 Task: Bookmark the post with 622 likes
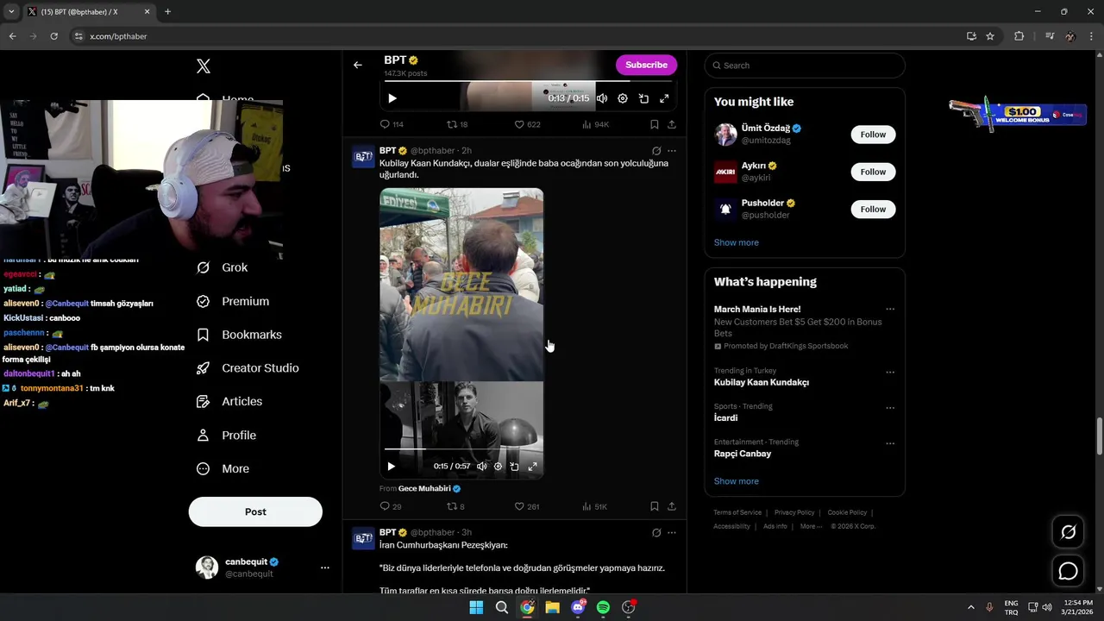coord(655,124)
